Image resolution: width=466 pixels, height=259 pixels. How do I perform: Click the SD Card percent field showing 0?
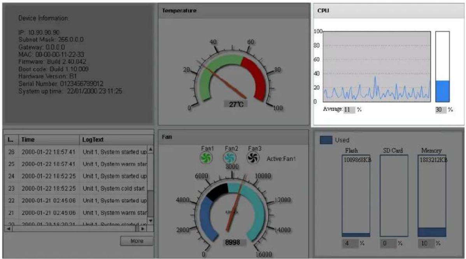pos(388,243)
